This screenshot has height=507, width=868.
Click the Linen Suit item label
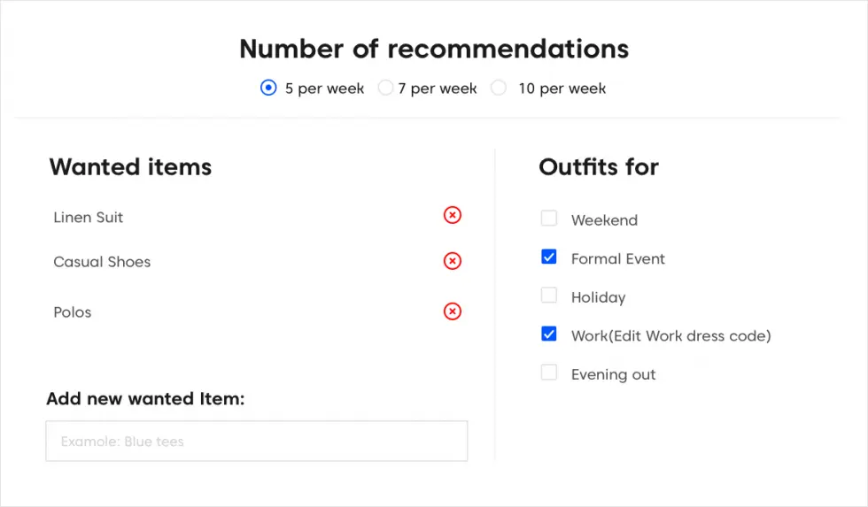point(89,218)
